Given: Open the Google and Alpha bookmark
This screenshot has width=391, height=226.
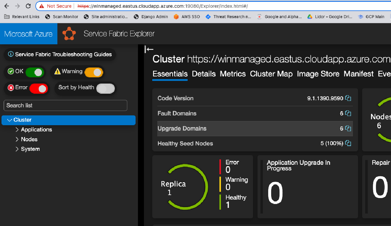Looking at the screenshot, I should click(x=279, y=17).
